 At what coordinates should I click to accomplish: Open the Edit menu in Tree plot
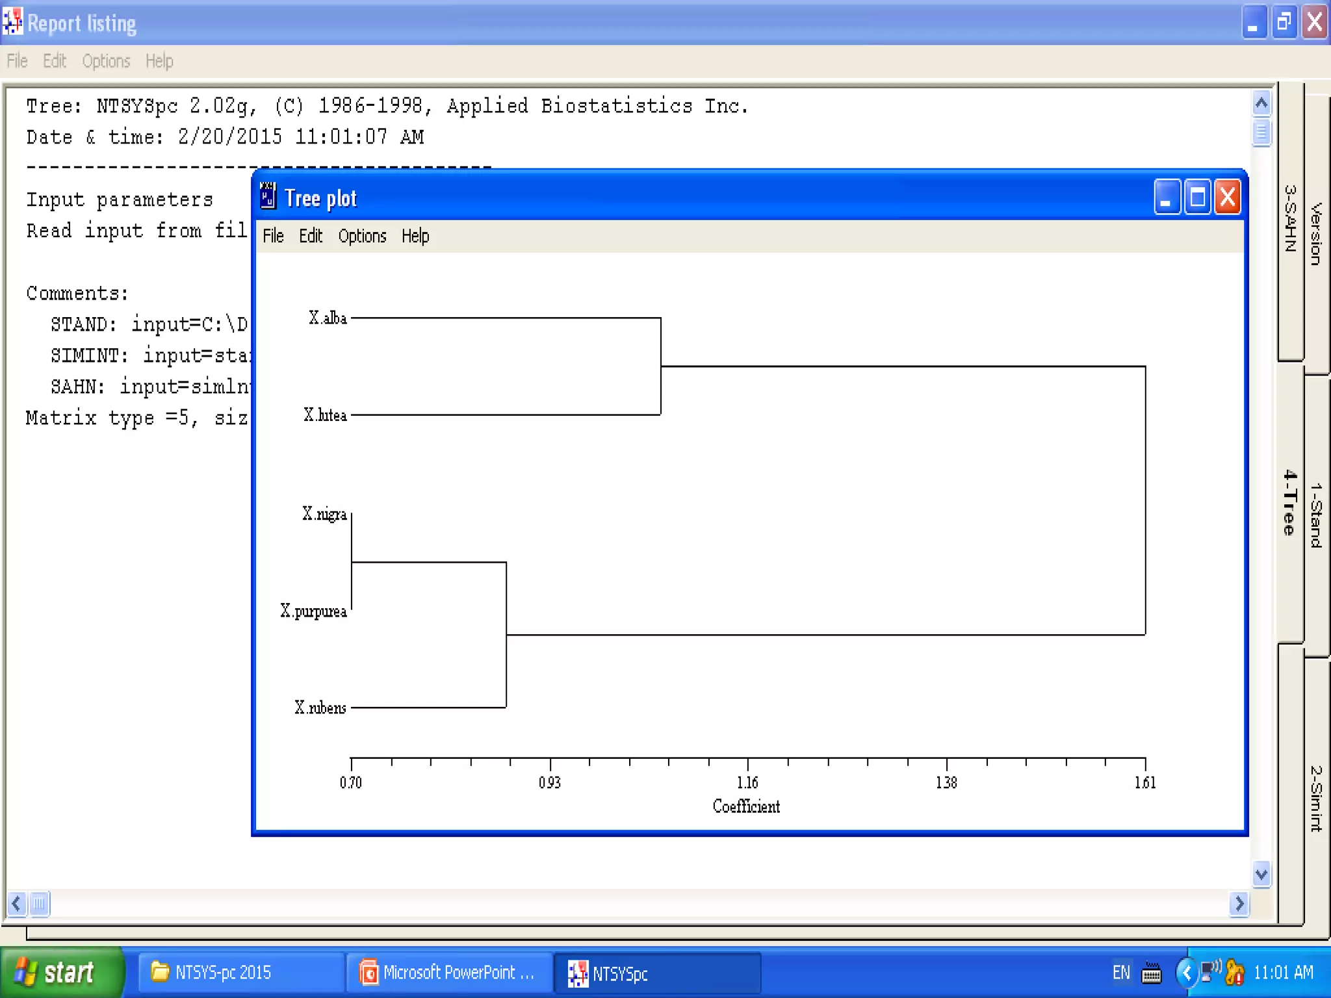coord(311,236)
